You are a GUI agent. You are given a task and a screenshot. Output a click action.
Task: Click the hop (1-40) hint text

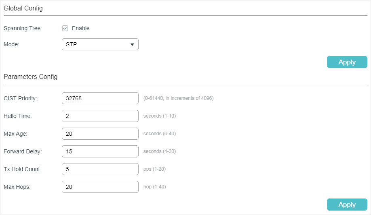coord(154,187)
